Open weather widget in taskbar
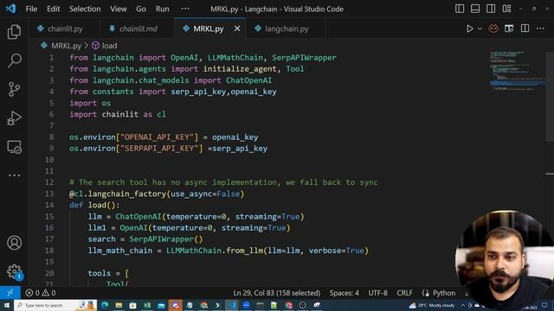This screenshot has height=311, width=554. coord(431,305)
